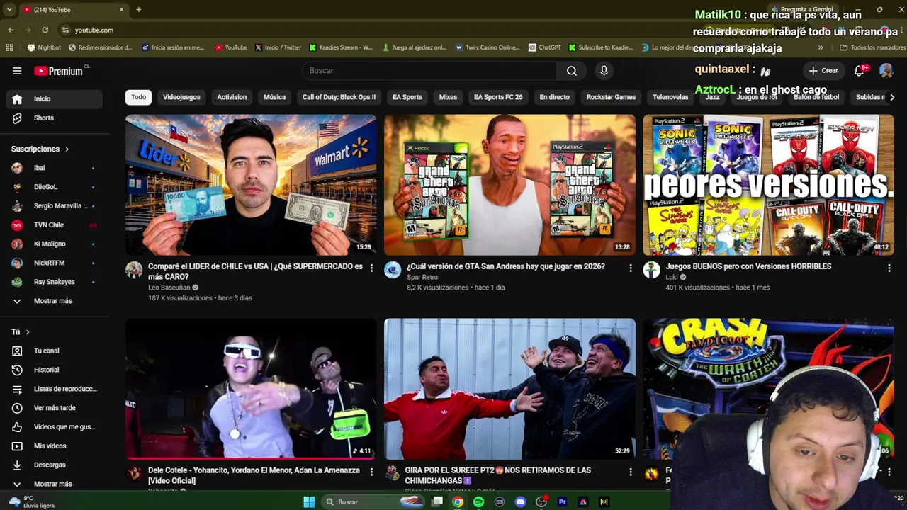Show more filter chips with right arrow
The image size is (907, 510).
(x=891, y=97)
